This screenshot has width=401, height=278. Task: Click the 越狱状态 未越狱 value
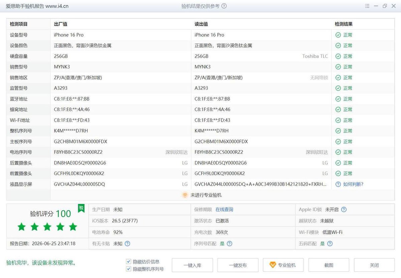point(327,221)
